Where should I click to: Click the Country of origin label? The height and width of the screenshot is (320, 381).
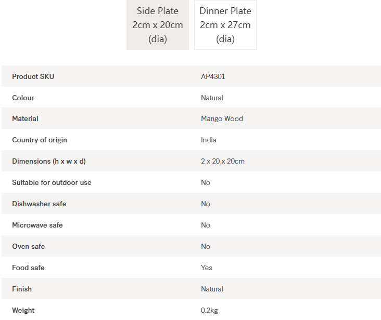(x=40, y=140)
